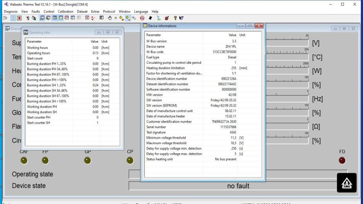Select 'Status heating unit' row
Viewport: 363px width, 204px height.
[x=203, y=159]
